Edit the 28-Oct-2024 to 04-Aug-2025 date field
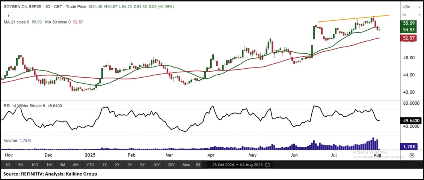Viewport: 424px width, 180px height. pyautogui.click(x=241, y=165)
